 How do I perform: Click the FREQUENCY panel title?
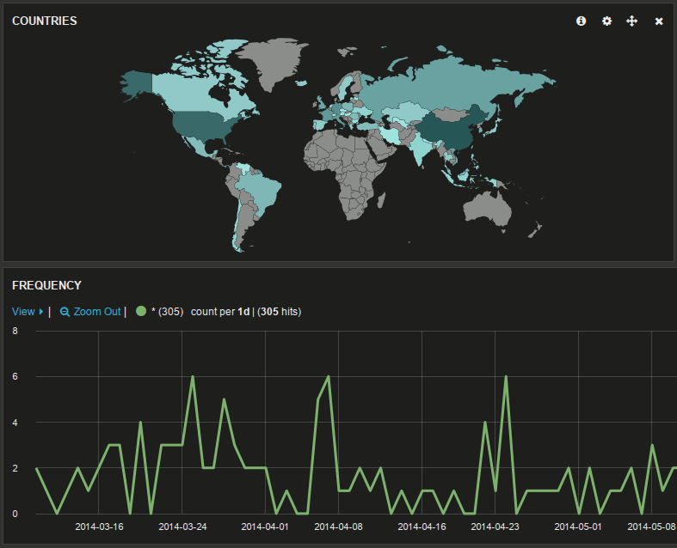pyautogui.click(x=46, y=285)
